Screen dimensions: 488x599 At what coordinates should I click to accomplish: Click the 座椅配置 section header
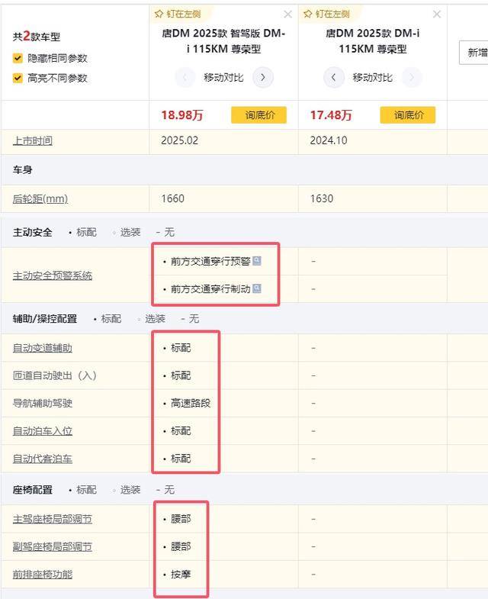click(33, 490)
